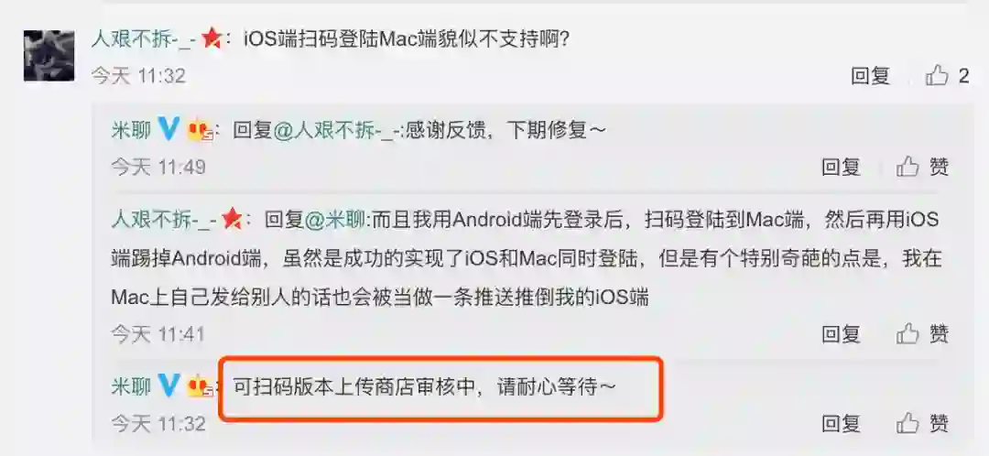Image resolution: width=989 pixels, height=456 pixels.
Task: Click medal icon beside bottom 米聊 name
Action: click(200, 386)
